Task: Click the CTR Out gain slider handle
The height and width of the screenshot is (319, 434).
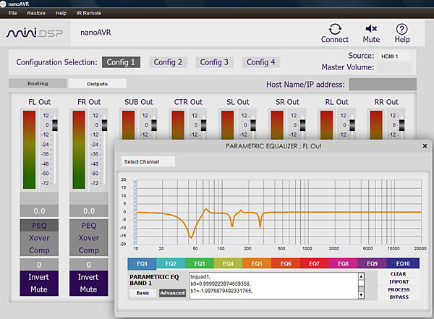Action: (x=204, y=125)
